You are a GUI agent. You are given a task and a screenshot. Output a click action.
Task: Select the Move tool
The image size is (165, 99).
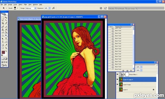6,18
